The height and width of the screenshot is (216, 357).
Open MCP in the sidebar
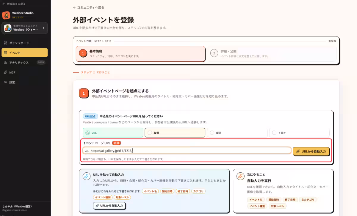tap(25, 72)
